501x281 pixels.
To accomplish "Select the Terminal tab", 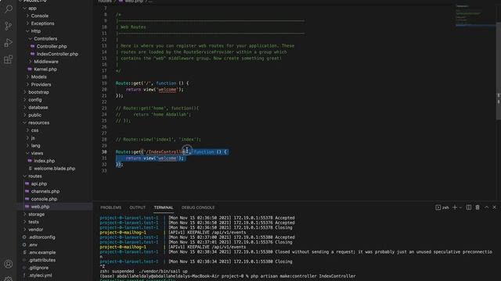I will click(x=164, y=208).
